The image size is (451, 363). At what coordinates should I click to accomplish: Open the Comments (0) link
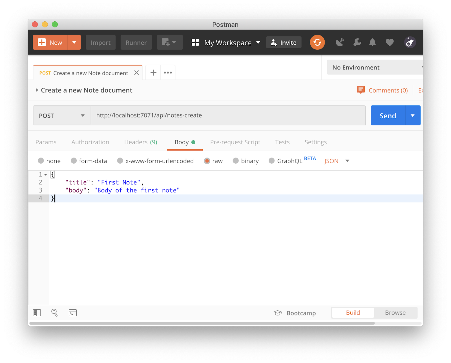tap(388, 90)
